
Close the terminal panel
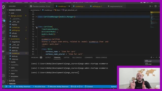tap(159, 57)
